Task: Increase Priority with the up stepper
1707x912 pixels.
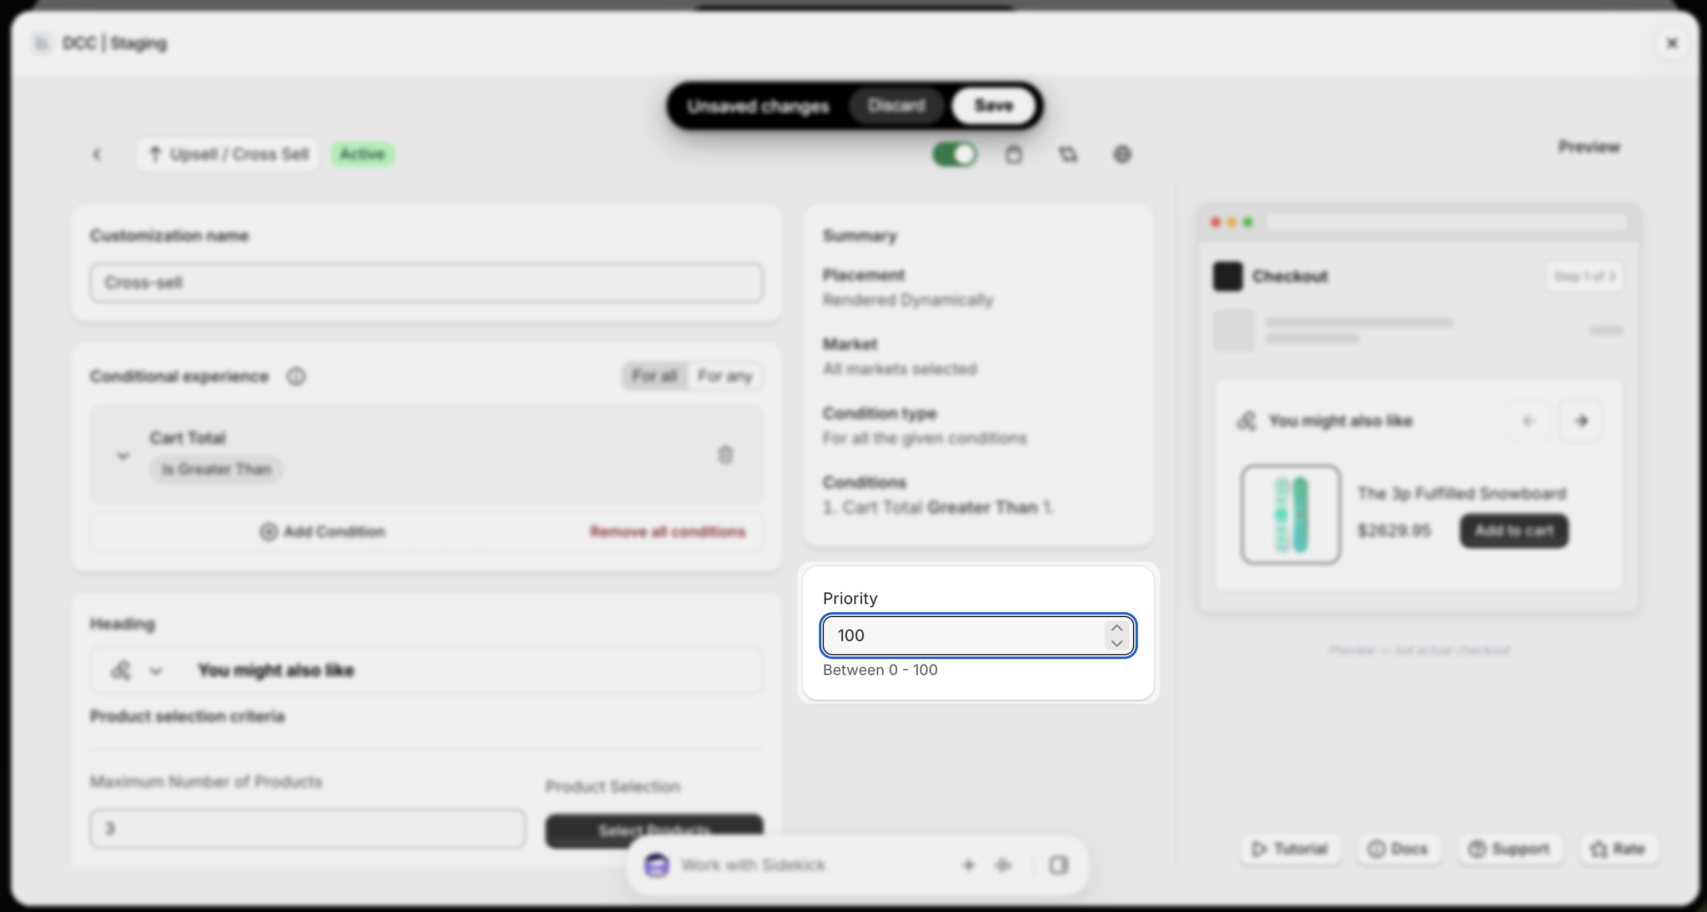Action: [1116, 628]
